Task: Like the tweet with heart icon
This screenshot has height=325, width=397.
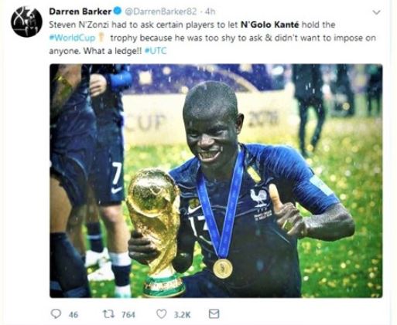Action: (x=162, y=313)
